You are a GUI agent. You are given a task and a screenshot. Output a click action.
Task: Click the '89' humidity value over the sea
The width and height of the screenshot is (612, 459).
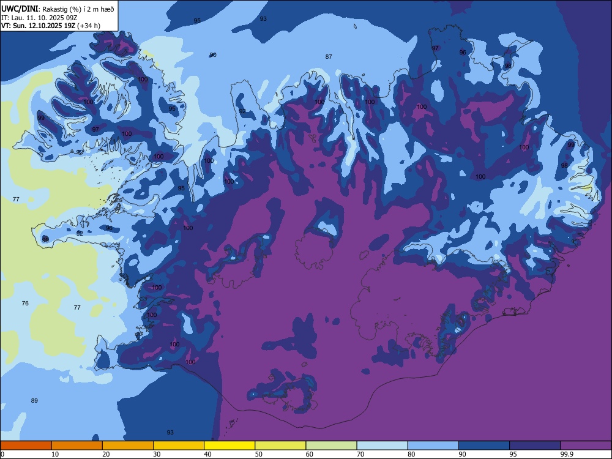34,400
